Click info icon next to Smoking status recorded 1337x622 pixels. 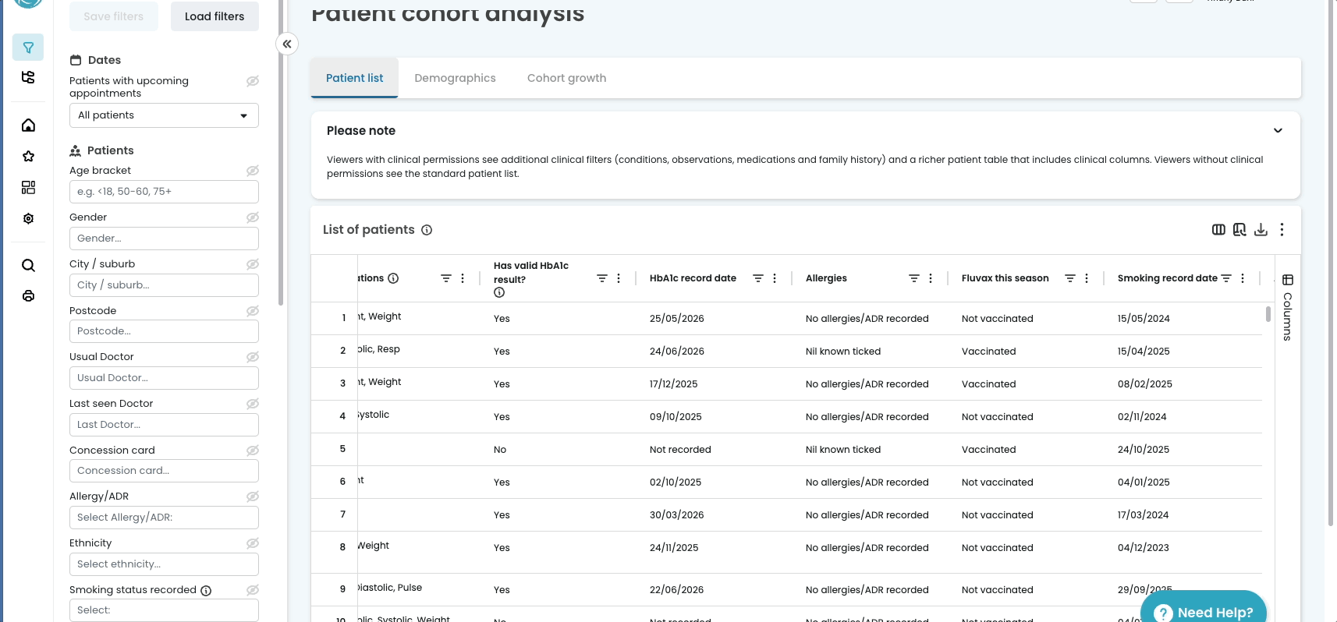pyautogui.click(x=206, y=591)
